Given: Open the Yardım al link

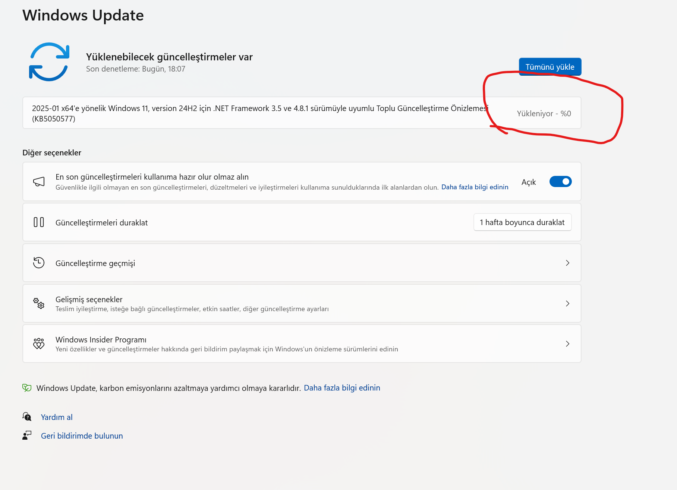Looking at the screenshot, I should (57, 417).
